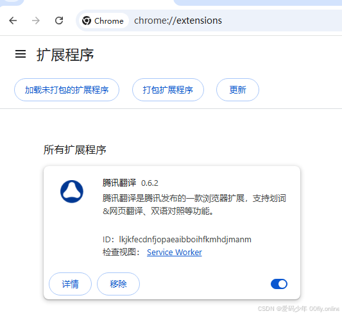The width and height of the screenshot is (342, 316).
Task: Click the 检查视图 label
Action: coord(121,252)
